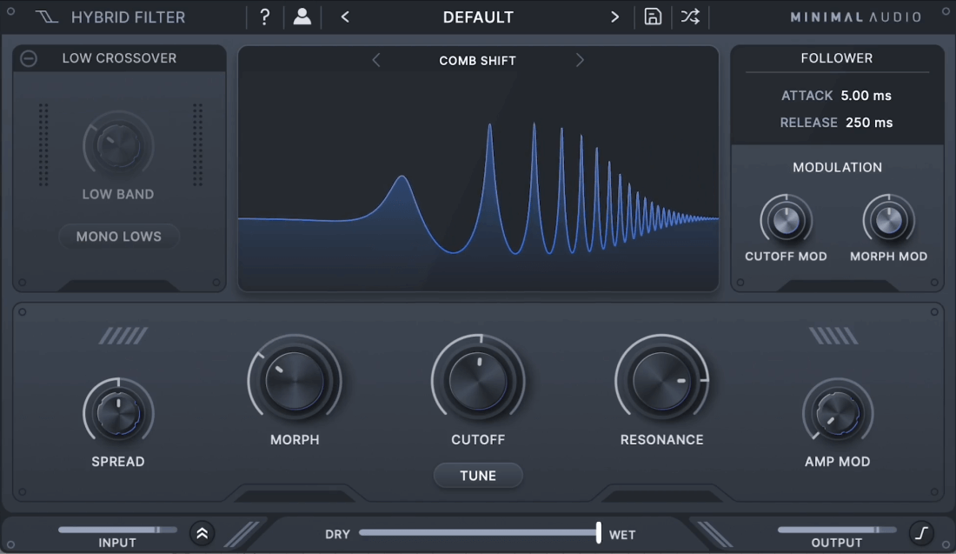Go to the previous preset with the left arrow

(x=345, y=17)
